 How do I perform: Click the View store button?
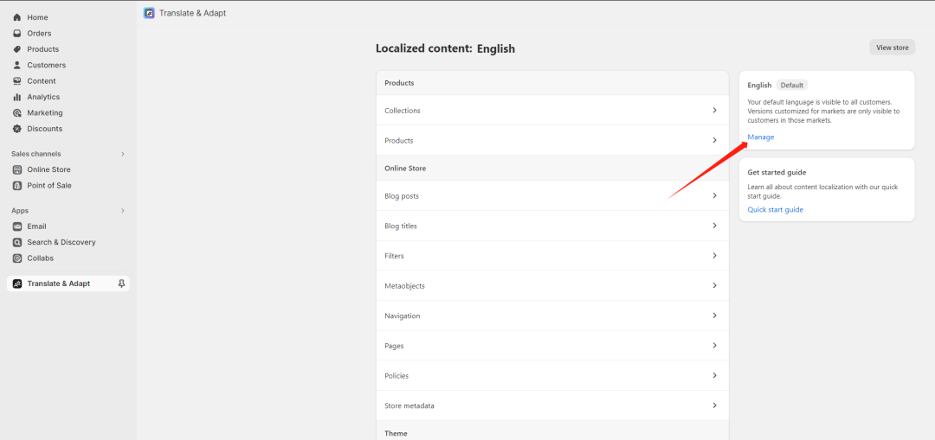point(892,48)
